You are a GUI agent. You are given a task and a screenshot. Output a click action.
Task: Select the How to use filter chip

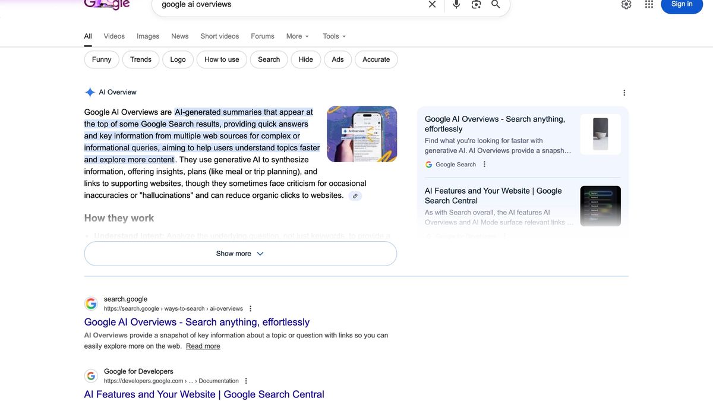222,59
